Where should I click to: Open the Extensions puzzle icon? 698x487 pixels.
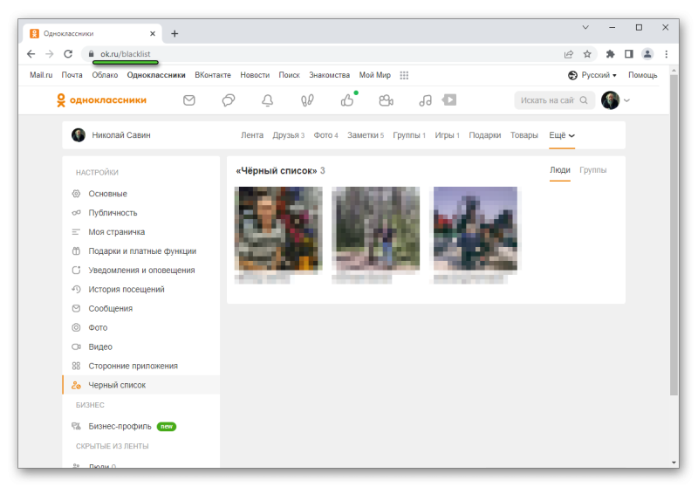[610, 54]
